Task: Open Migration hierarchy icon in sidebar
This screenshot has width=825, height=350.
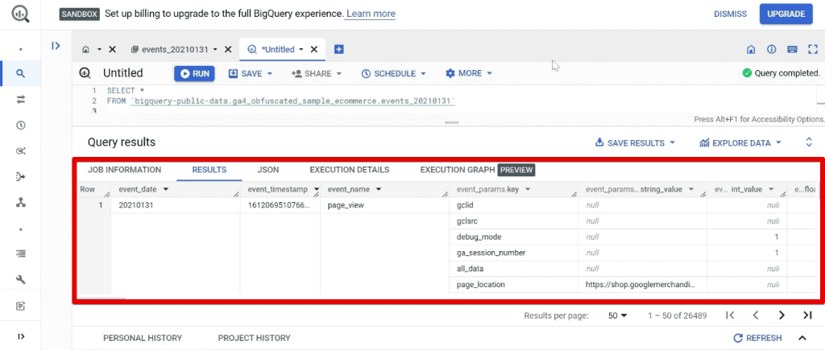Action: [20, 202]
